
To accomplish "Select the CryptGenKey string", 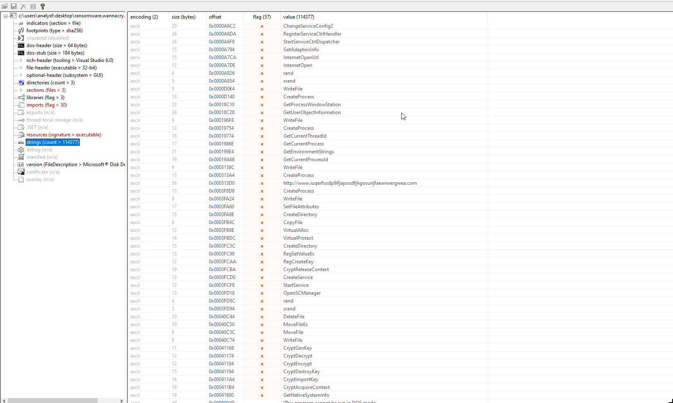I will pyautogui.click(x=297, y=348).
